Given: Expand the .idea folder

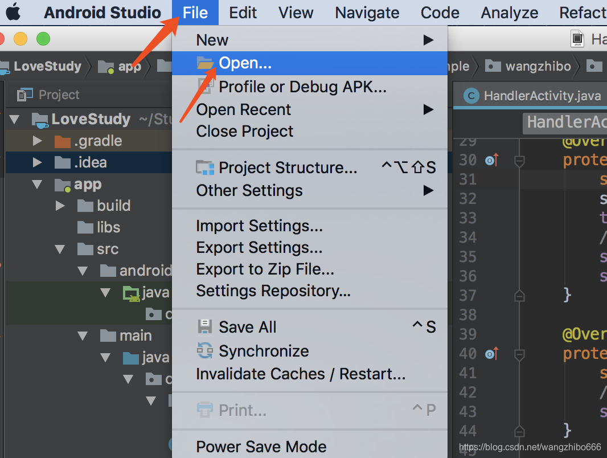Looking at the screenshot, I should 37,162.
